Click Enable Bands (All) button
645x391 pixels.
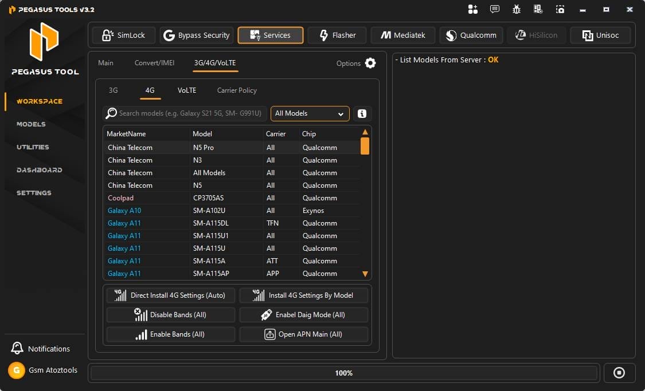tap(170, 334)
